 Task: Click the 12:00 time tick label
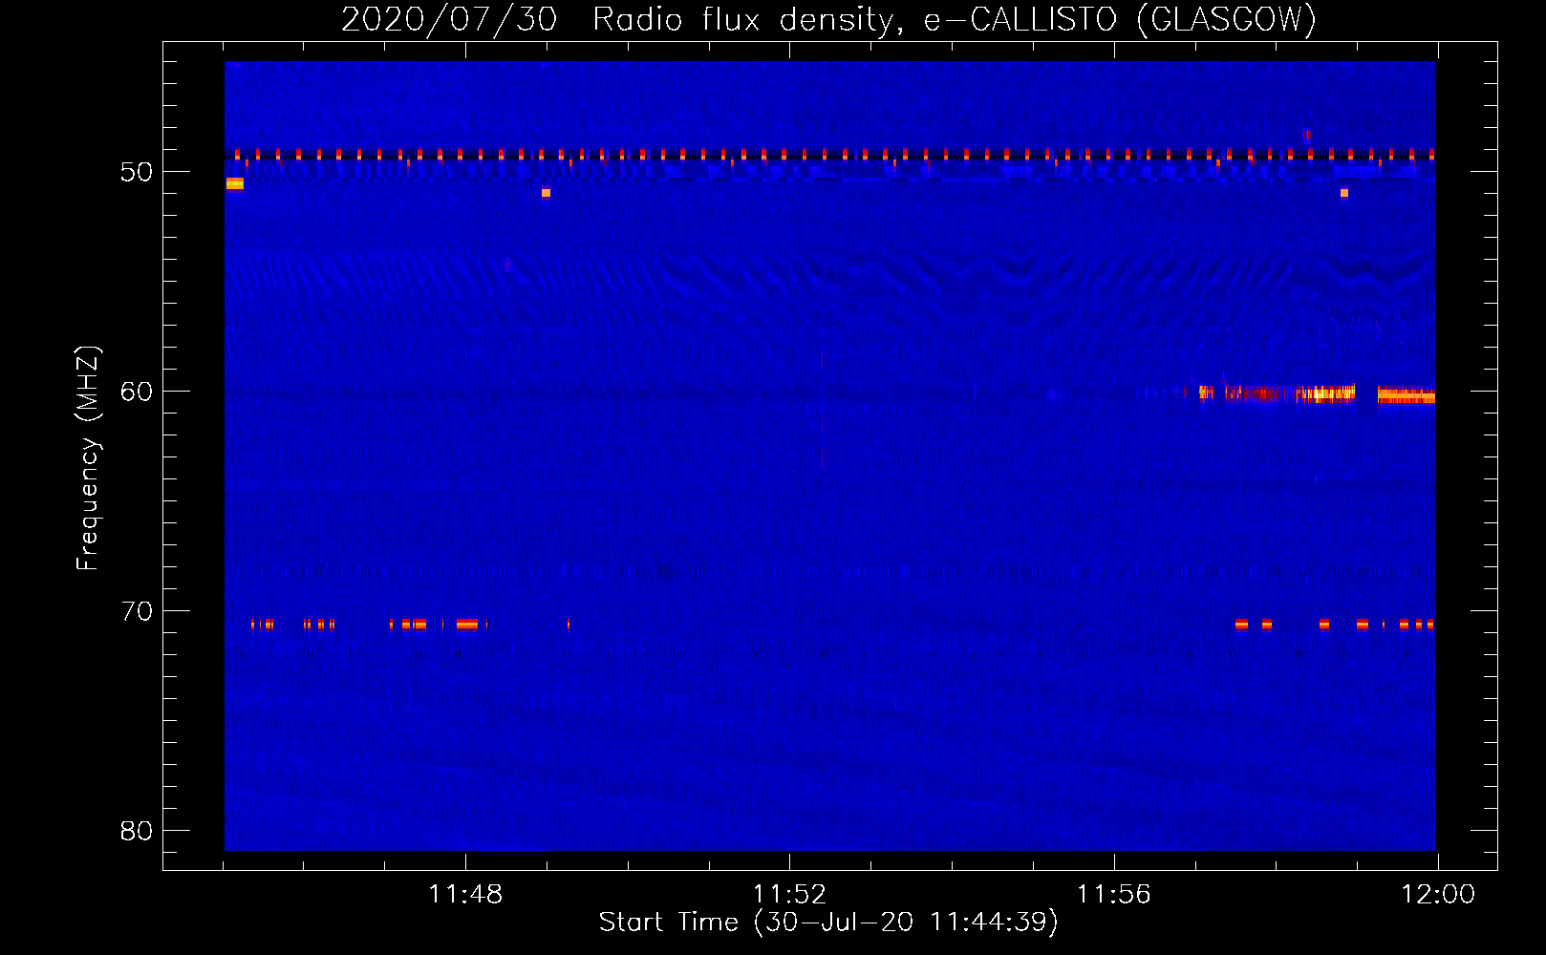[1438, 895]
